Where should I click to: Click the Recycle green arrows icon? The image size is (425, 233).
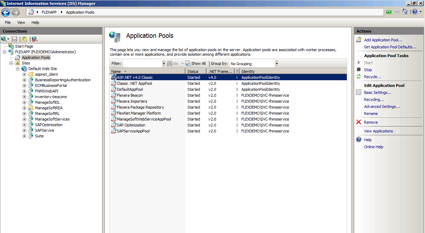(359, 77)
